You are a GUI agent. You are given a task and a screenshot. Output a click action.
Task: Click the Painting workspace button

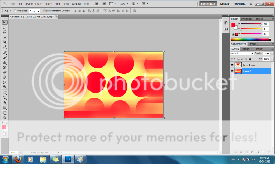(x=239, y=4)
